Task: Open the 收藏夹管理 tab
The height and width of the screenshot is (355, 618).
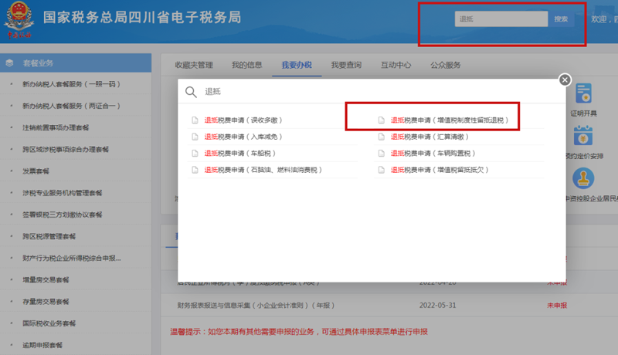Action: tap(194, 66)
